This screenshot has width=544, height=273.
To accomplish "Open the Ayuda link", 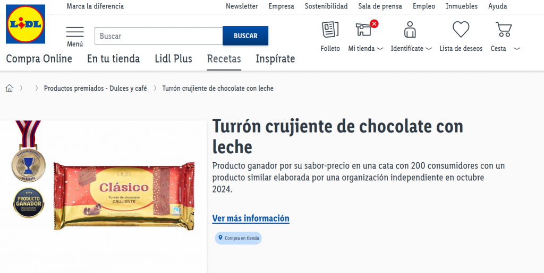I will (497, 6).
